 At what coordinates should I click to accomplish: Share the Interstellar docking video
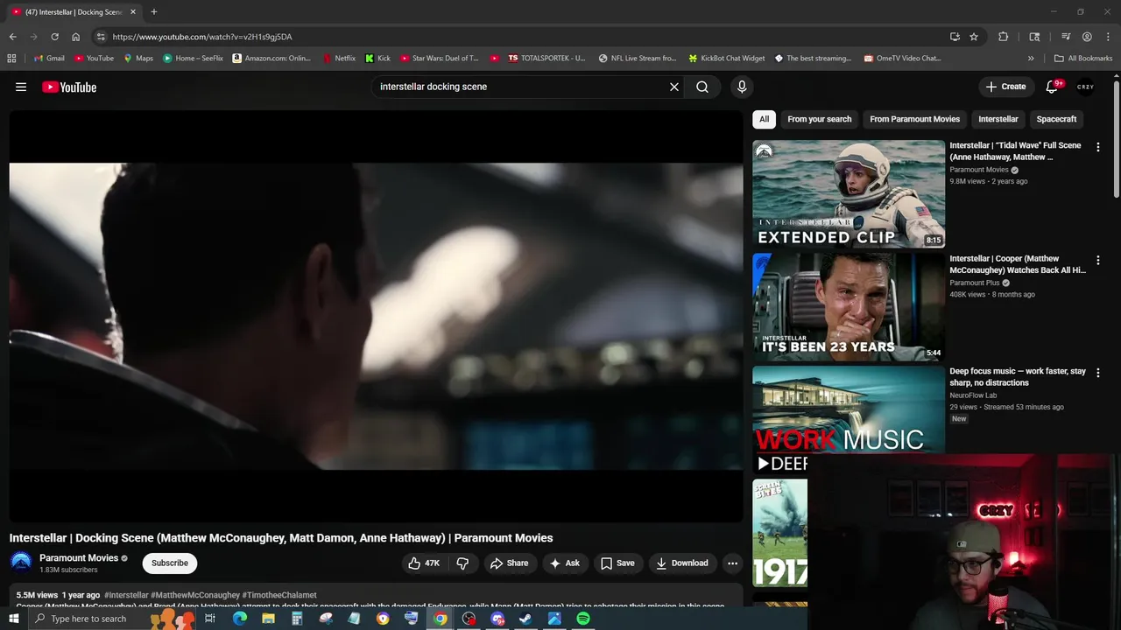pyautogui.click(x=509, y=563)
